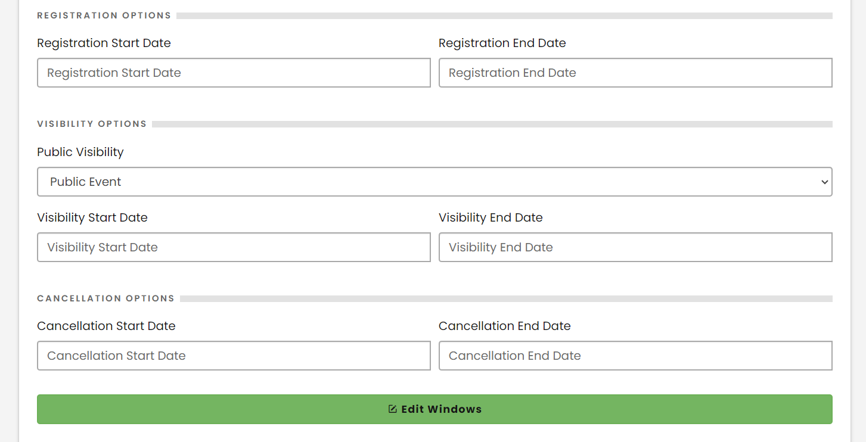Click the Cancellation Options section heading

click(105, 298)
